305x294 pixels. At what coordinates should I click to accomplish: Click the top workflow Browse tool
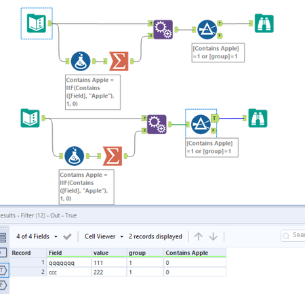click(x=264, y=23)
